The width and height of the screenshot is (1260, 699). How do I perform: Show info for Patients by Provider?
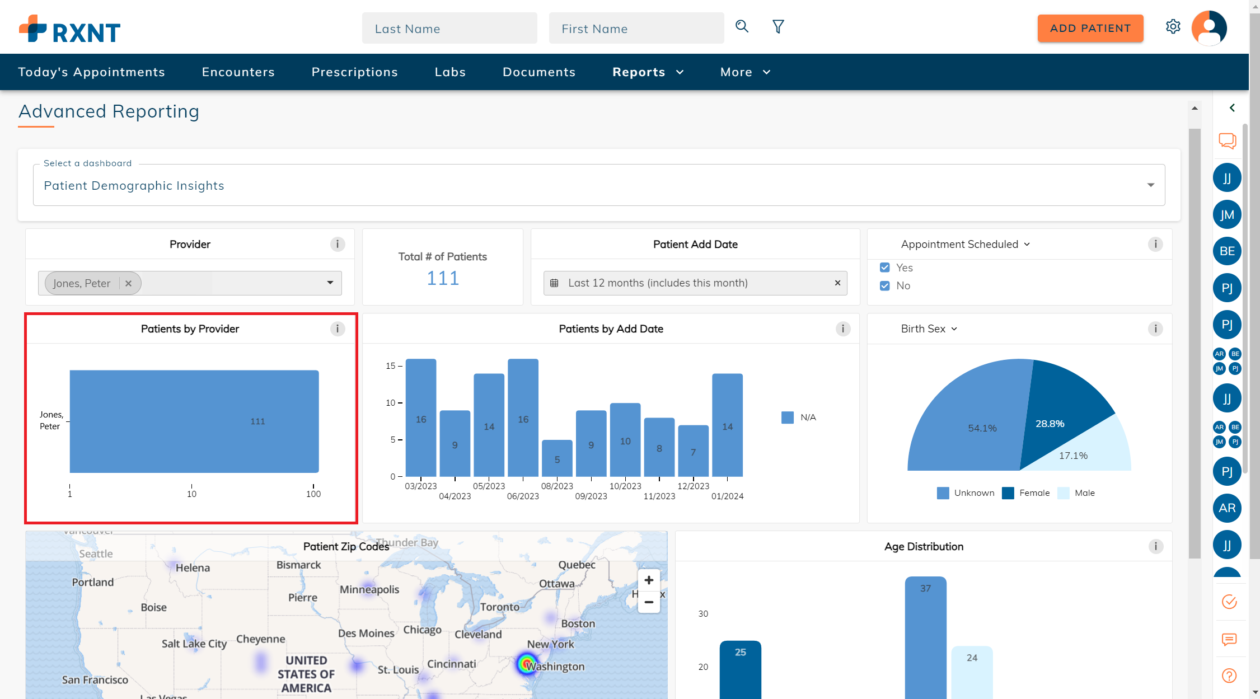(x=337, y=329)
